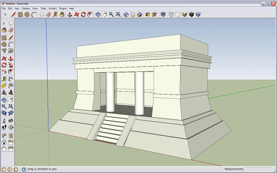Click the help question mark in status bar
The image size is (277, 173).
pos(24,169)
